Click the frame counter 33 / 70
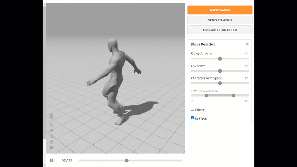 (67, 161)
